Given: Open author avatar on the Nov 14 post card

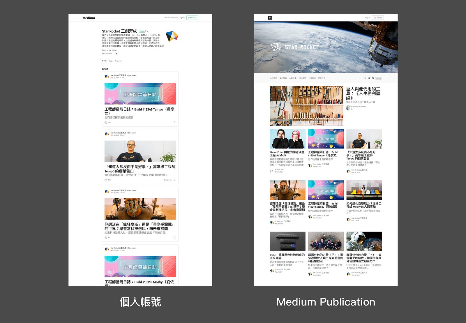Looking at the screenshot, I should pyautogui.click(x=107, y=249).
